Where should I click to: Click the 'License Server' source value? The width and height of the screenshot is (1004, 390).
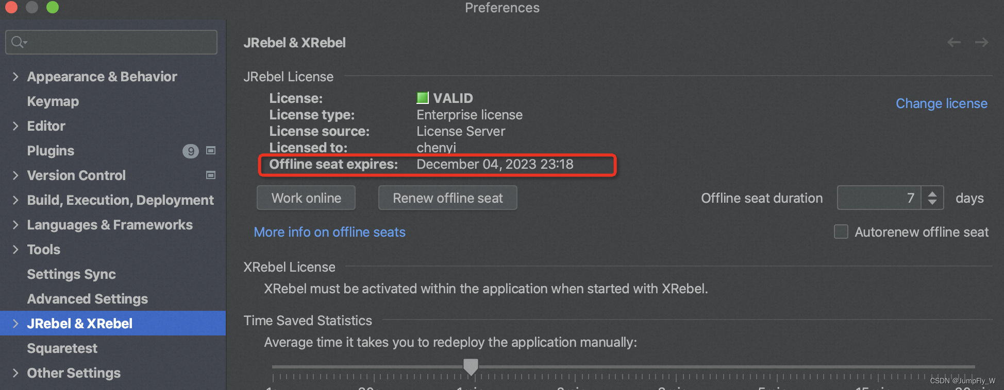click(461, 131)
